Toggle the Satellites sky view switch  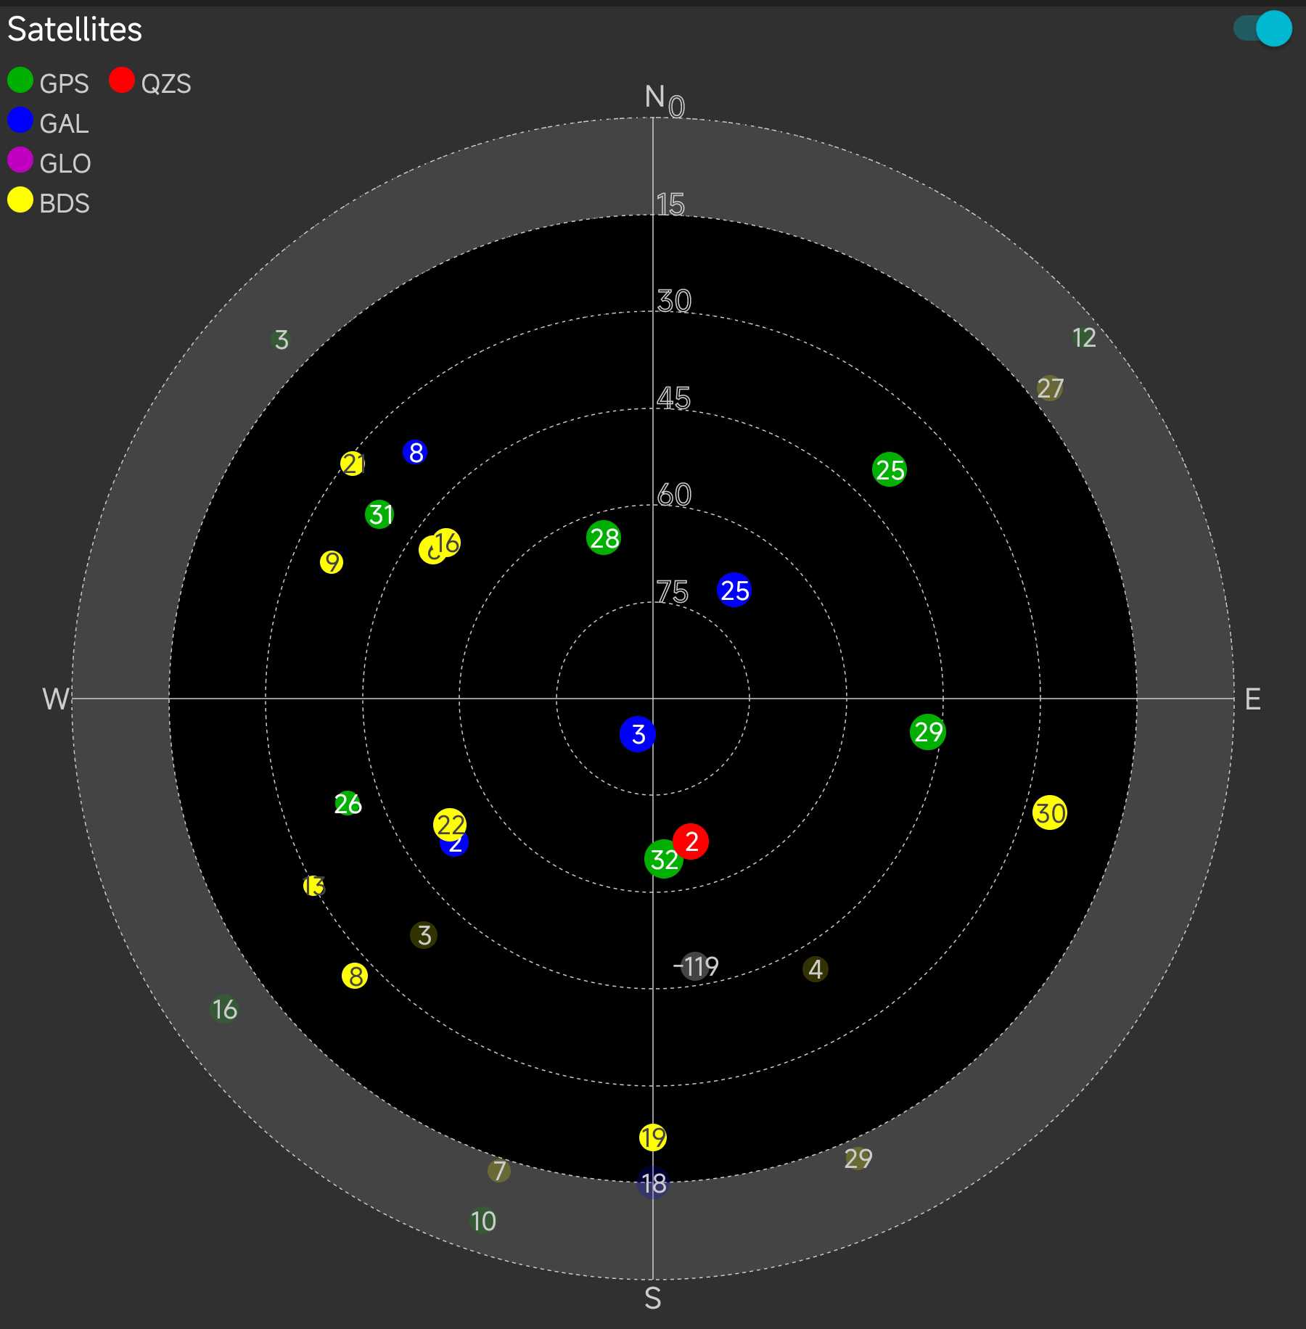point(1263,29)
